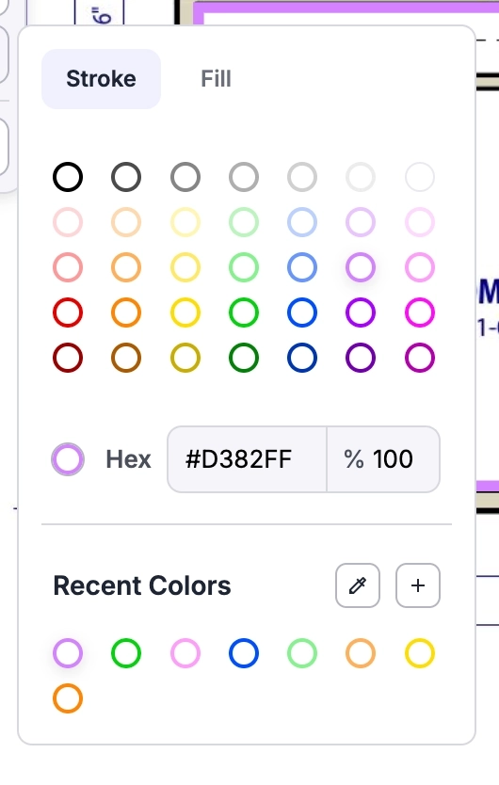Screen dimensions: 499x785
Task: Select recent blue color swatch
Action: (244, 653)
